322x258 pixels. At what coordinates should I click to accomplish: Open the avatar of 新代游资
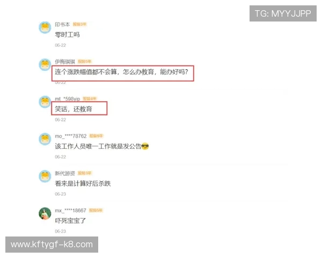coord(45,176)
